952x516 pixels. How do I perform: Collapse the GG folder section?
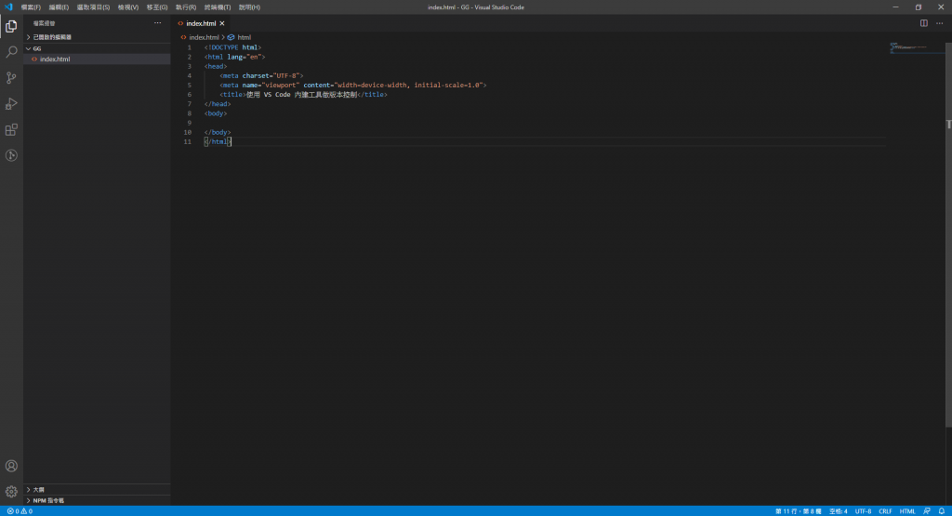[97, 48]
